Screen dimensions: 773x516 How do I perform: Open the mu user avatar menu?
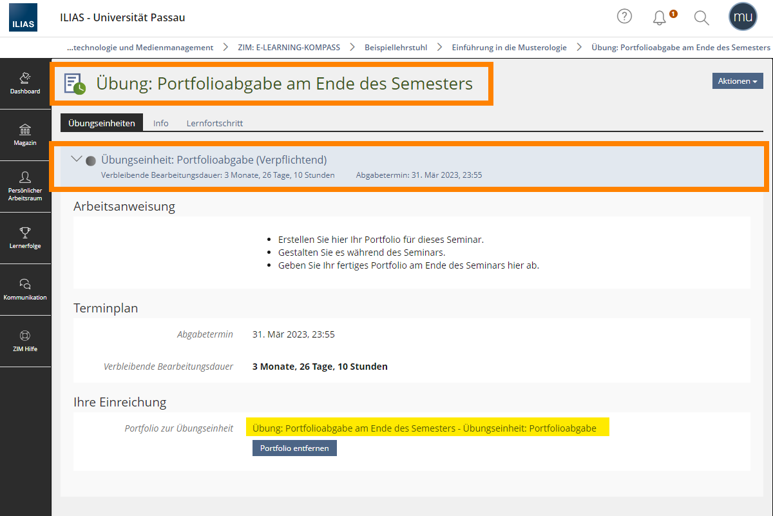coord(743,17)
